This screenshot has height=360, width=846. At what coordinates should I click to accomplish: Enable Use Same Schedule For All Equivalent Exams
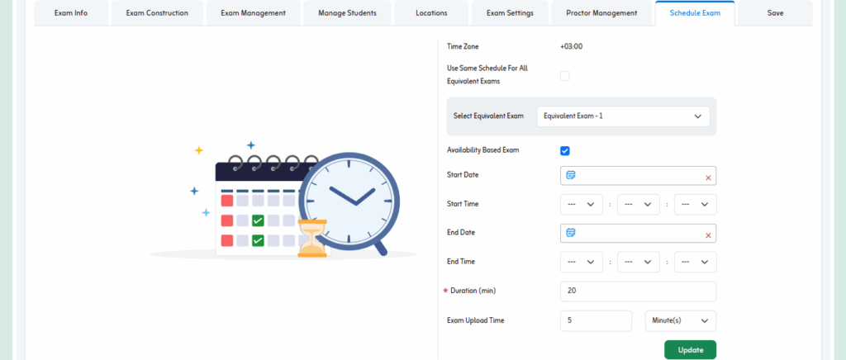pyautogui.click(x=565, y=76)
